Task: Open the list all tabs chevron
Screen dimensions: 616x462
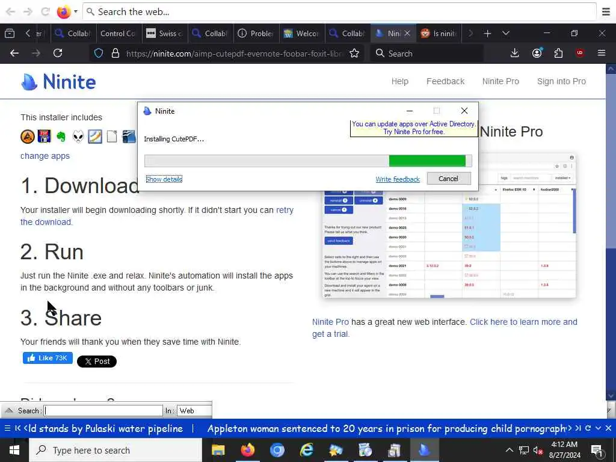Action: (x=505, y=34)
